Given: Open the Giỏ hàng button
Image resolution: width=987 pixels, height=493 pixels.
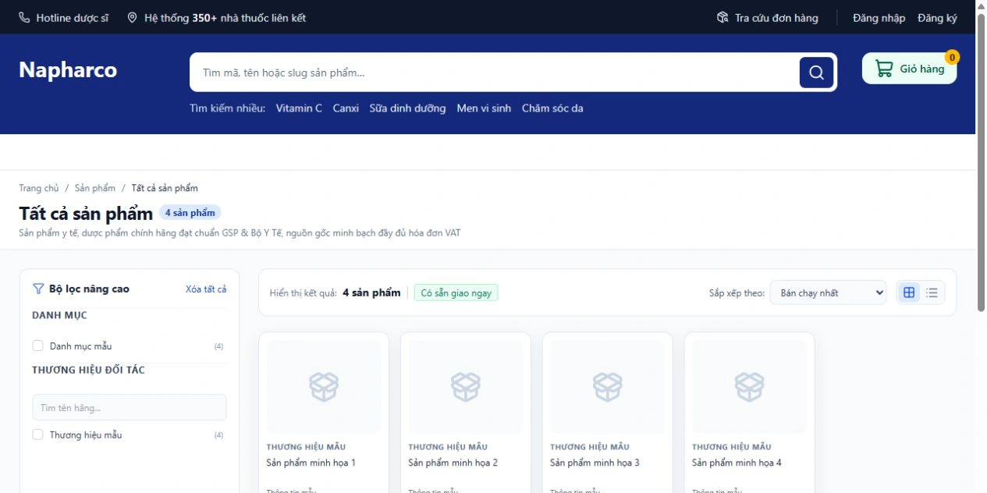Looking at the screenshot, I should 910,69.
